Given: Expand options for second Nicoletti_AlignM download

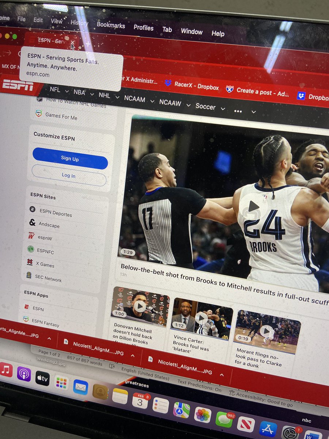Looking at the screenshot, I should coord(222,375).
